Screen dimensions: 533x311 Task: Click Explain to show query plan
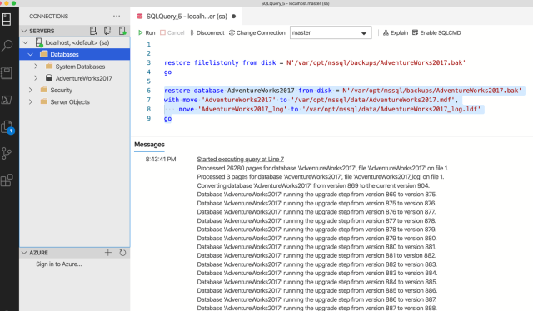396,33
